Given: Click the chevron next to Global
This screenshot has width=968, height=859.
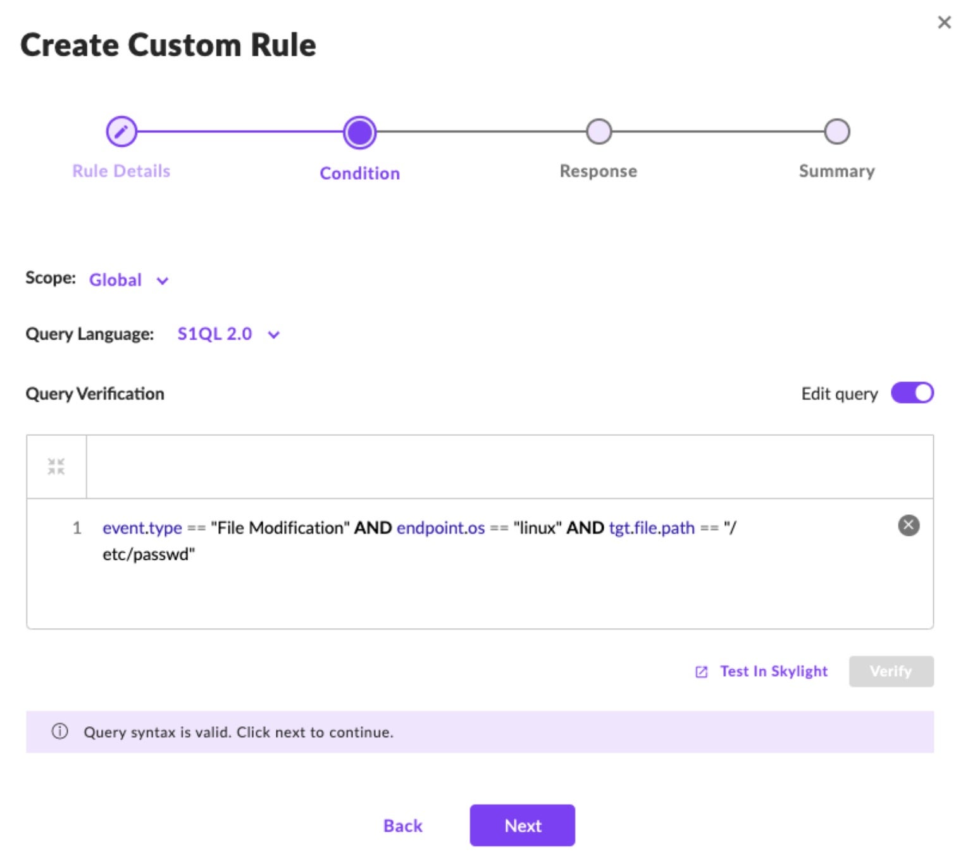Looking at the screenshot, I should tap(163, 281).
